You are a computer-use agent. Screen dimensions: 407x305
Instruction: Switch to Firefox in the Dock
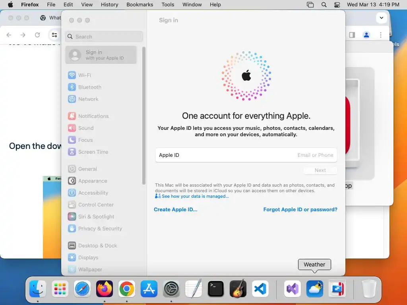pos(105,289)
